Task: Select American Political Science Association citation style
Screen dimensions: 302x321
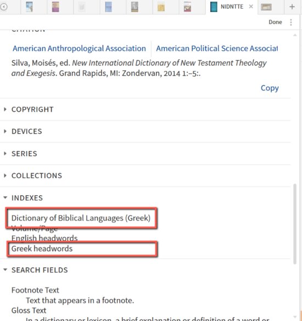Action: [217, 48]
